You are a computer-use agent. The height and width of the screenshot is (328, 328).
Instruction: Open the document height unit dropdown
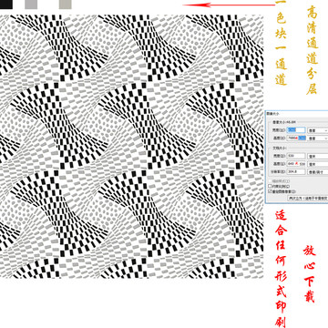318,164
